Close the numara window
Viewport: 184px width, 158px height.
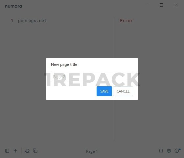pyautogui.click(x=176, y=5)
